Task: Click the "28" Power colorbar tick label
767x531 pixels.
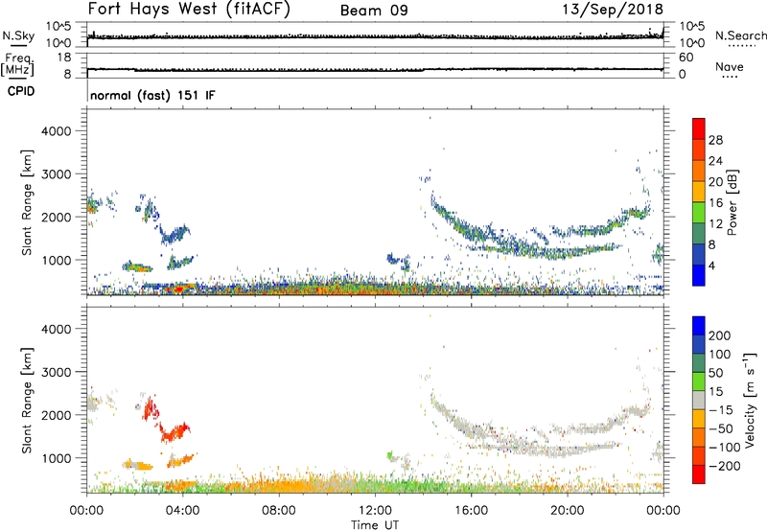Action: [715, 140]
